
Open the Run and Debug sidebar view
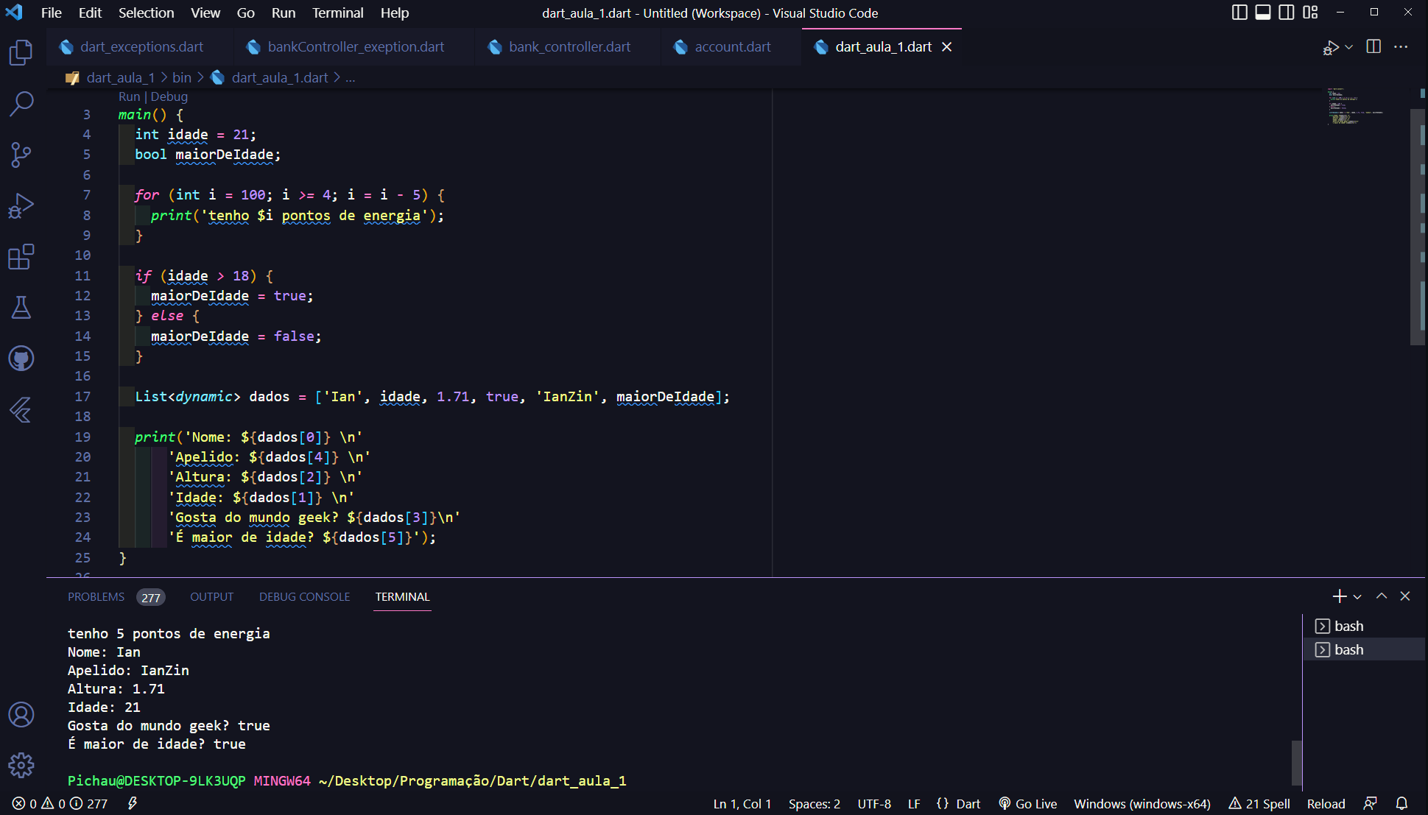tap(21, 205)
